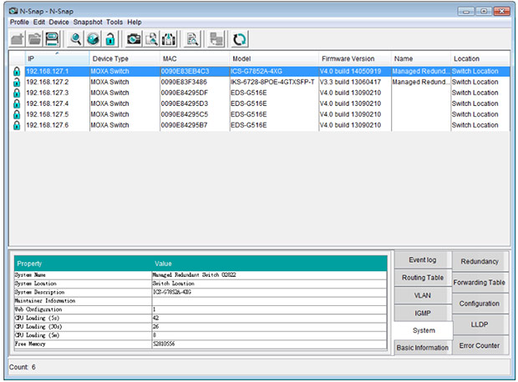Open the Routing Table tab

tap(423, 278)
